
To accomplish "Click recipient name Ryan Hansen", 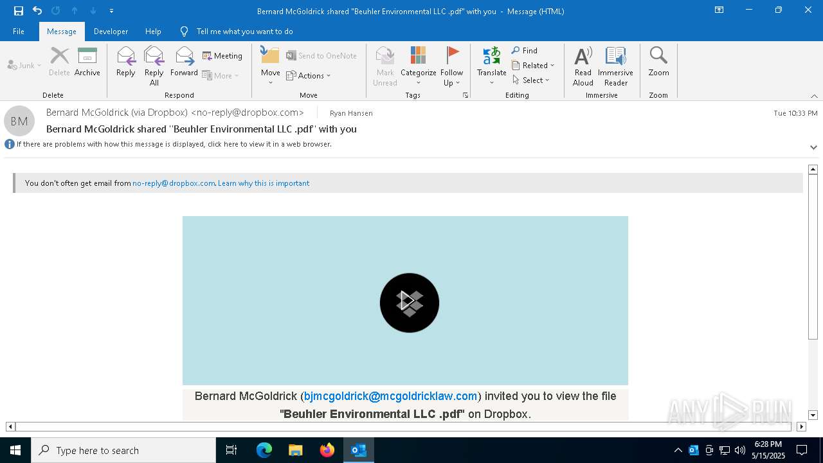I will pos(351,113).
